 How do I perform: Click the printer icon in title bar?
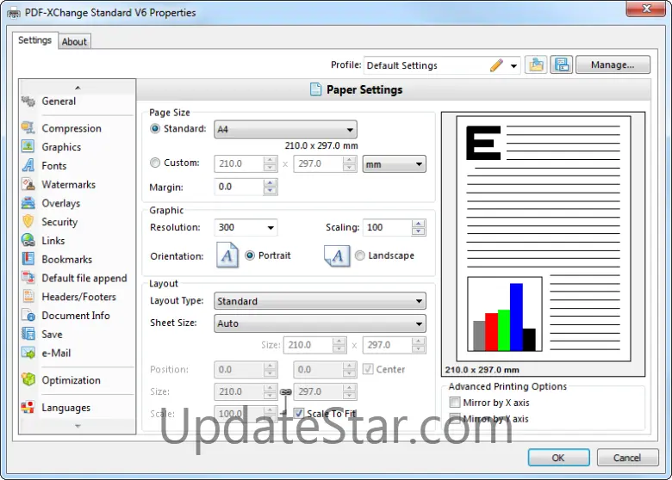point(14,13)
